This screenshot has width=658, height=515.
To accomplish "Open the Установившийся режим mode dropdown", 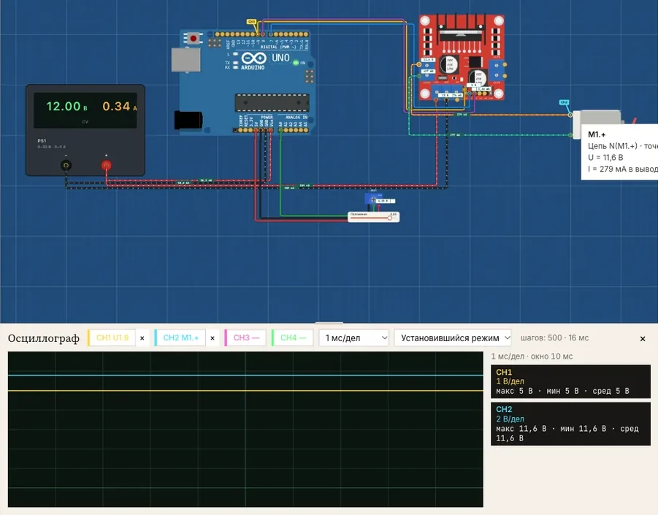I will pos(453,338).
